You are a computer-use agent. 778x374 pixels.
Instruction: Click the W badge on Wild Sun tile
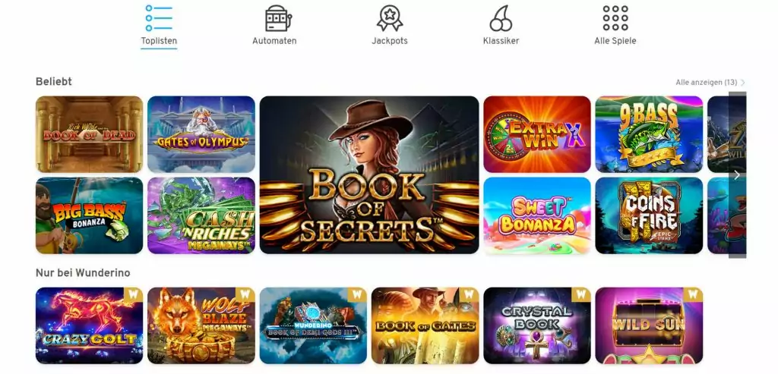pos(693,295)
